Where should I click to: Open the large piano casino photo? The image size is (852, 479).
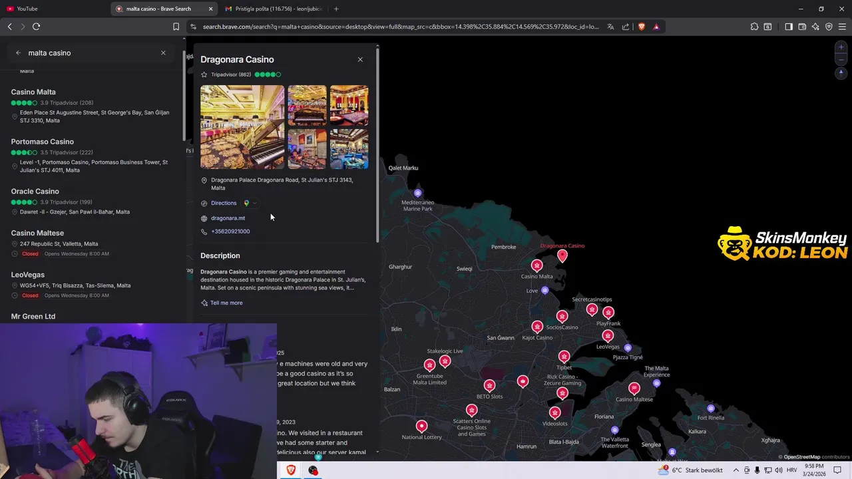(242, 127)
